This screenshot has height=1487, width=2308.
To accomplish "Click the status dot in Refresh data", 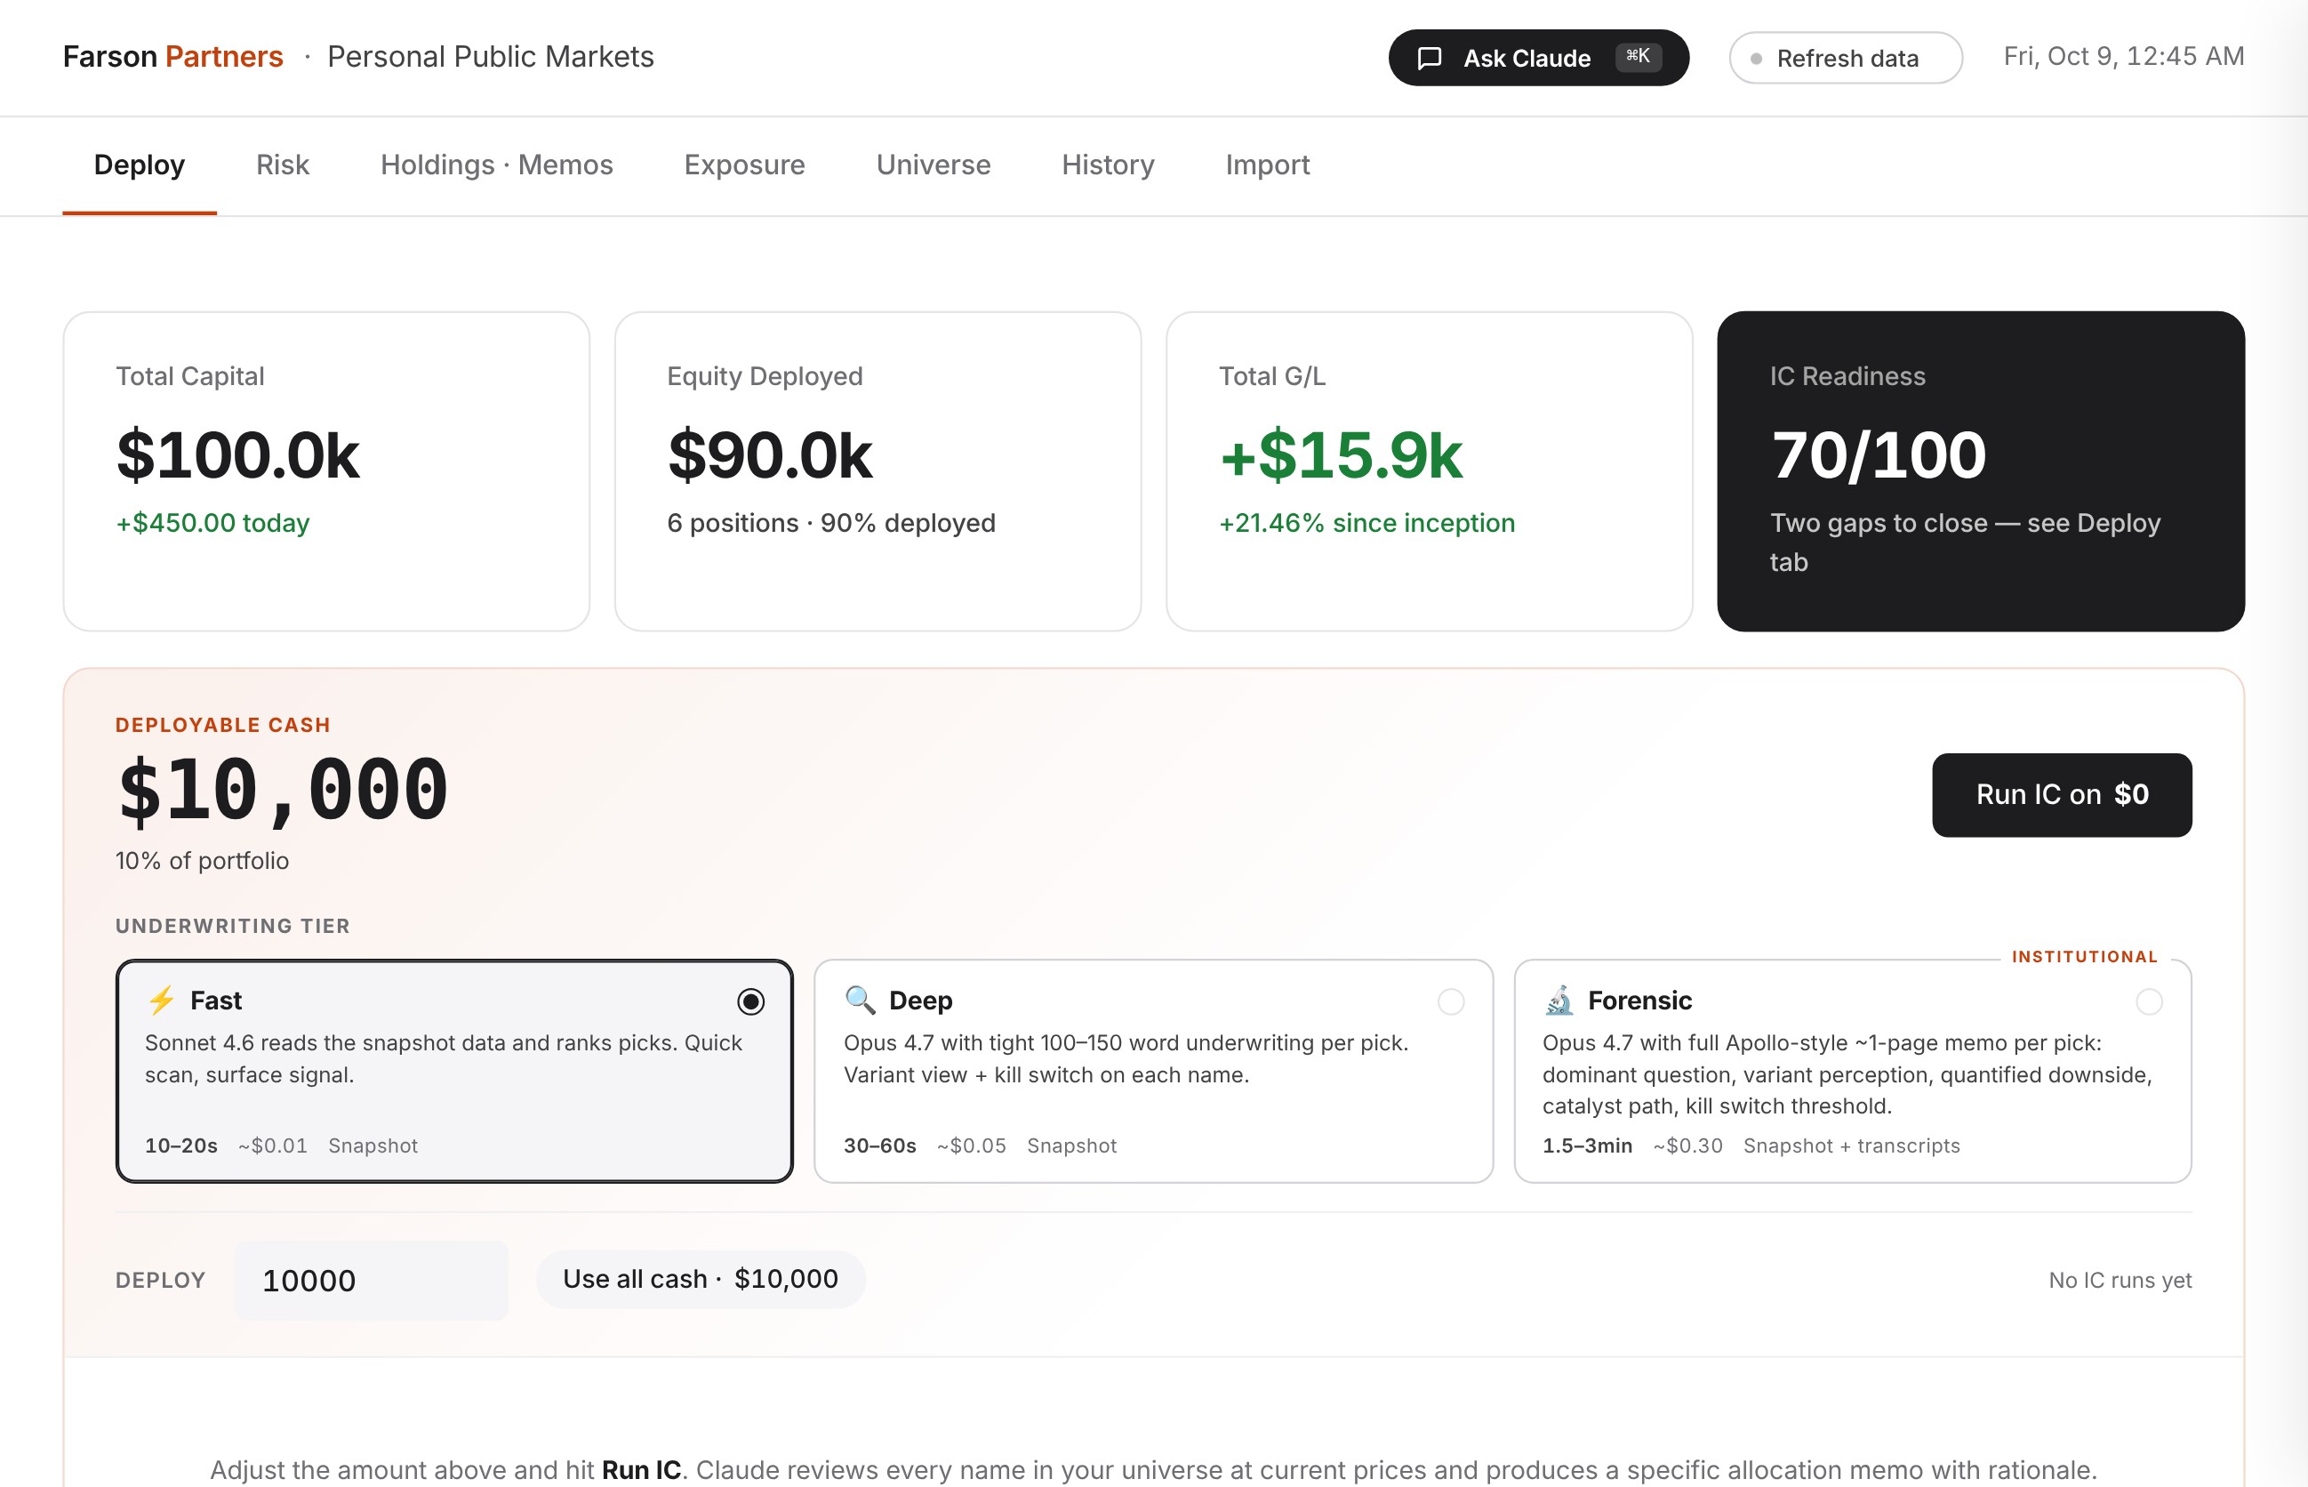I will [x=1756, y=59].
